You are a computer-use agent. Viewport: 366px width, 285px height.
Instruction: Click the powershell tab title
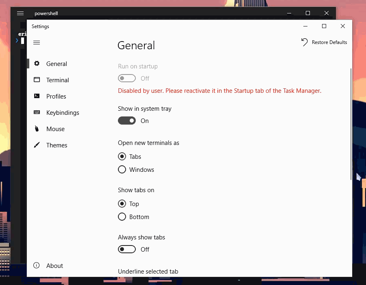46,13
